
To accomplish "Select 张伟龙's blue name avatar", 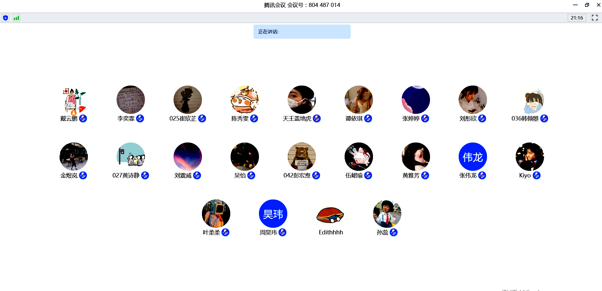I will click(x=473, y=157).
